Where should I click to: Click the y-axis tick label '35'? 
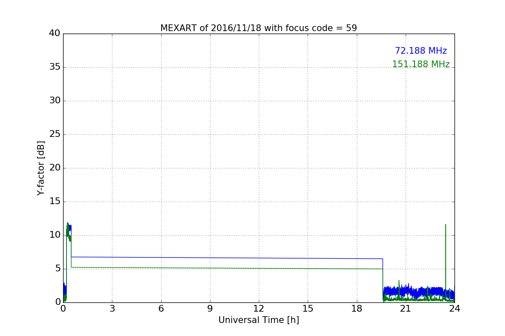[x=55, y=67]
